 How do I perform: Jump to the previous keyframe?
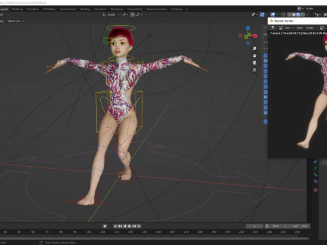(120, 226)
